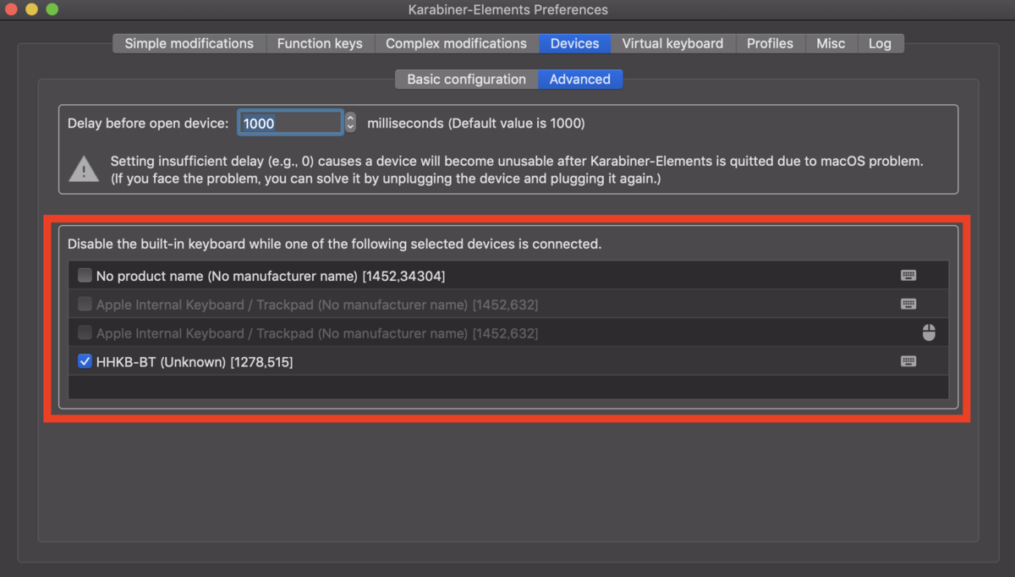Select the Devices tab
This screenshot has height=577, width=1015.
coord(574,43)
